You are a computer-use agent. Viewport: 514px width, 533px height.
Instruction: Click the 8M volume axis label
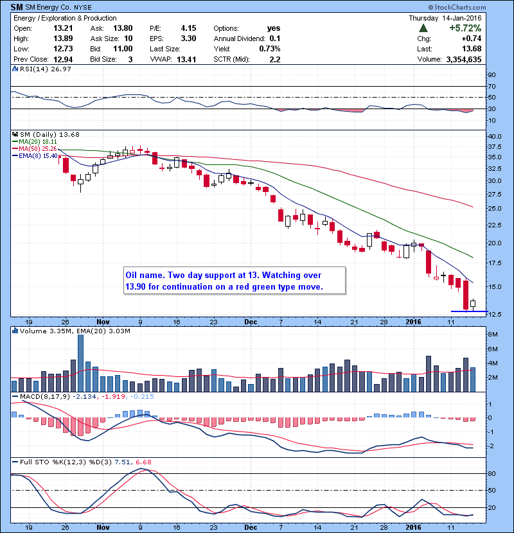(x=493, y=334)
